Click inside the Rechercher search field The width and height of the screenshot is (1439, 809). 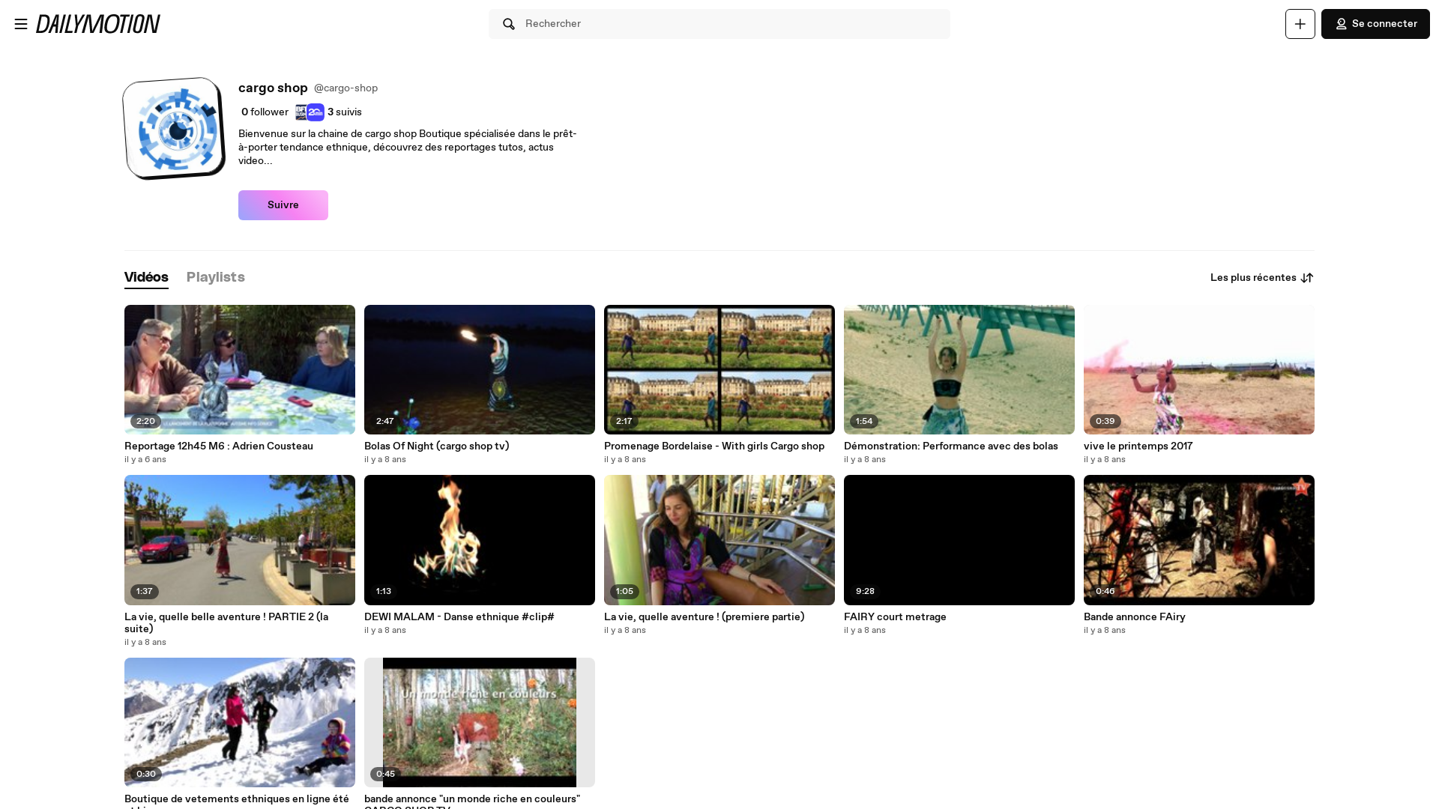719,24
